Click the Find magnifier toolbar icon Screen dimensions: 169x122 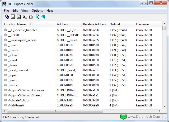pyautogui.click(x=37, y=17)
